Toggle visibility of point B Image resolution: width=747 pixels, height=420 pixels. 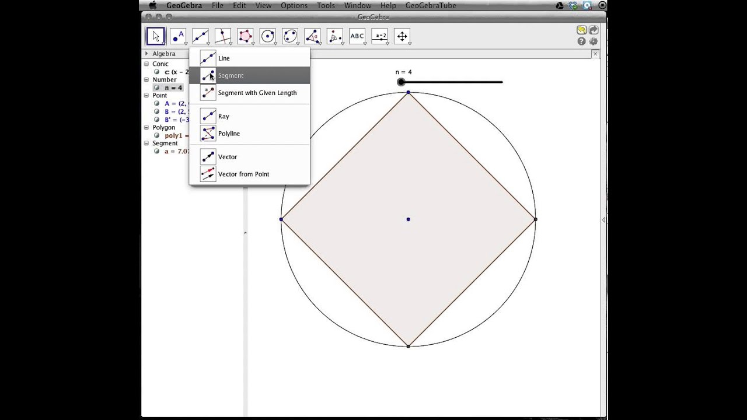tap(156, 111)
